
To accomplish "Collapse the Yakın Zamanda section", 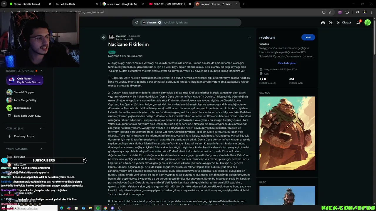I will coord(41,149).
